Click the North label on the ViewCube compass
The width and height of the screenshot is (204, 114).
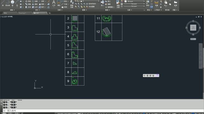[x=193, y=21]
